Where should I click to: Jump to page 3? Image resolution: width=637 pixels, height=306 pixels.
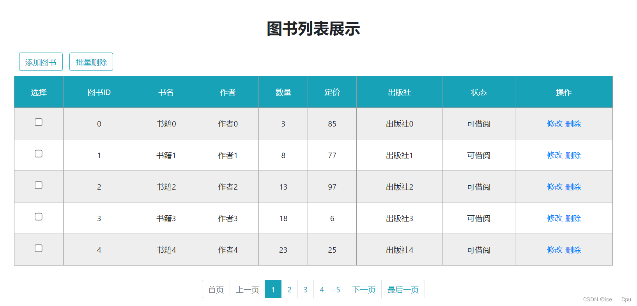306,289
